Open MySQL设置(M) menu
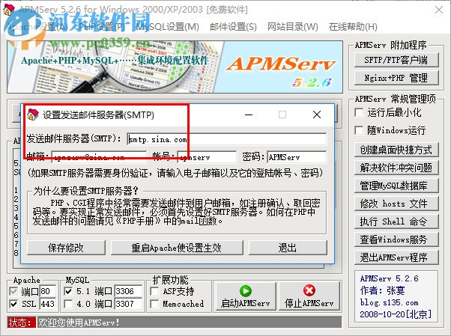 coord(168,27)
